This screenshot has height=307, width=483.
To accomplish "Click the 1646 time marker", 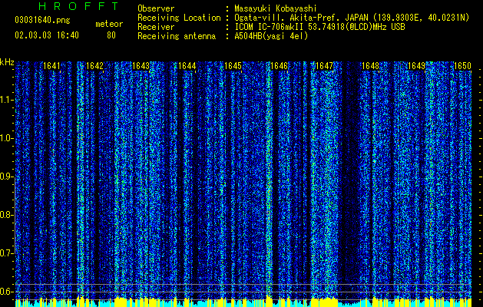I will pos(279,66).
